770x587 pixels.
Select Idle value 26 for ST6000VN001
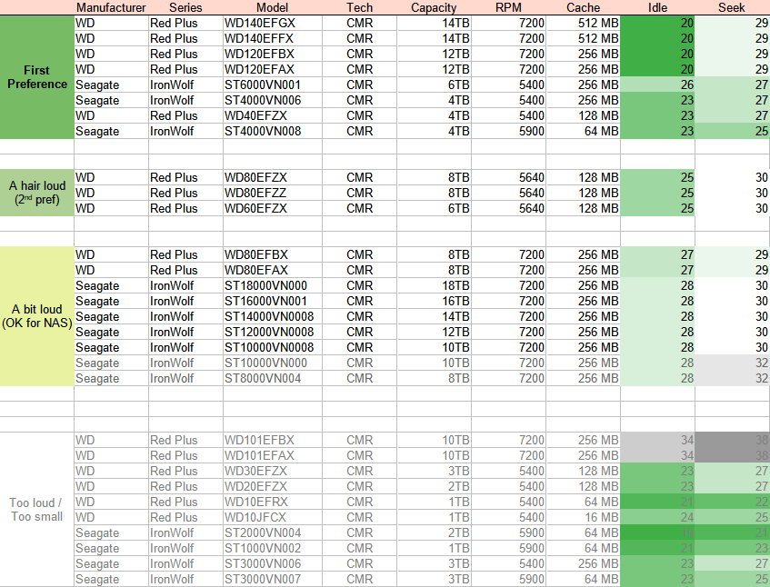click(657, 85)
